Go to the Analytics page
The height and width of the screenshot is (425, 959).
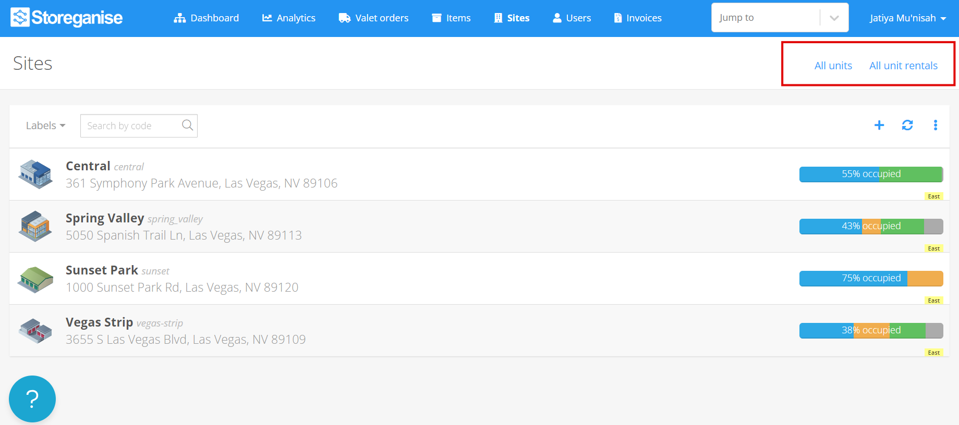289,18
